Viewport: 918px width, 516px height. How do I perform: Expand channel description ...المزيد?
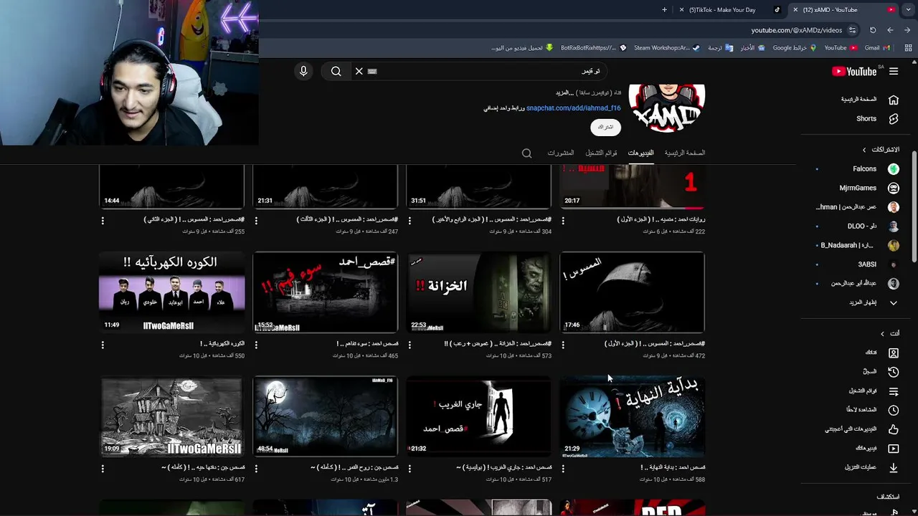(563, 93)
